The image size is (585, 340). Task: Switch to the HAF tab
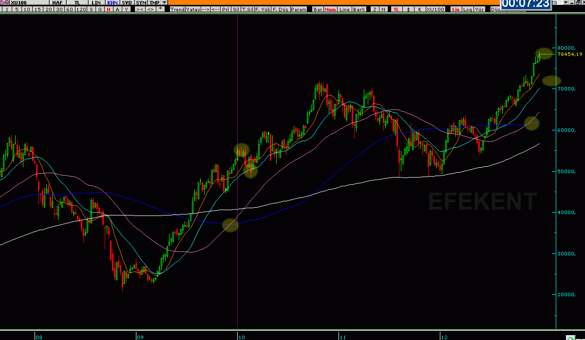click(x=57, y=2)
